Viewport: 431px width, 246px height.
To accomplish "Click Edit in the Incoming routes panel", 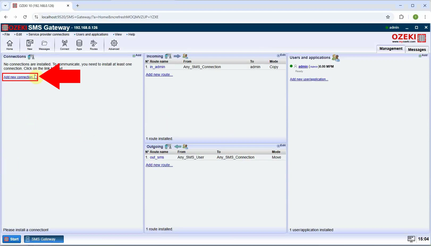I will (281, 55).
